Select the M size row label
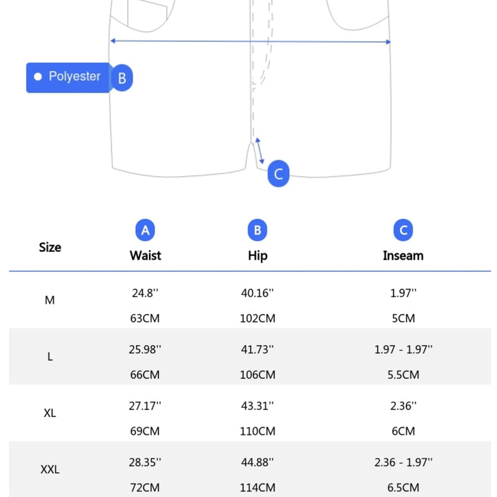 click(x=50, y=300)
